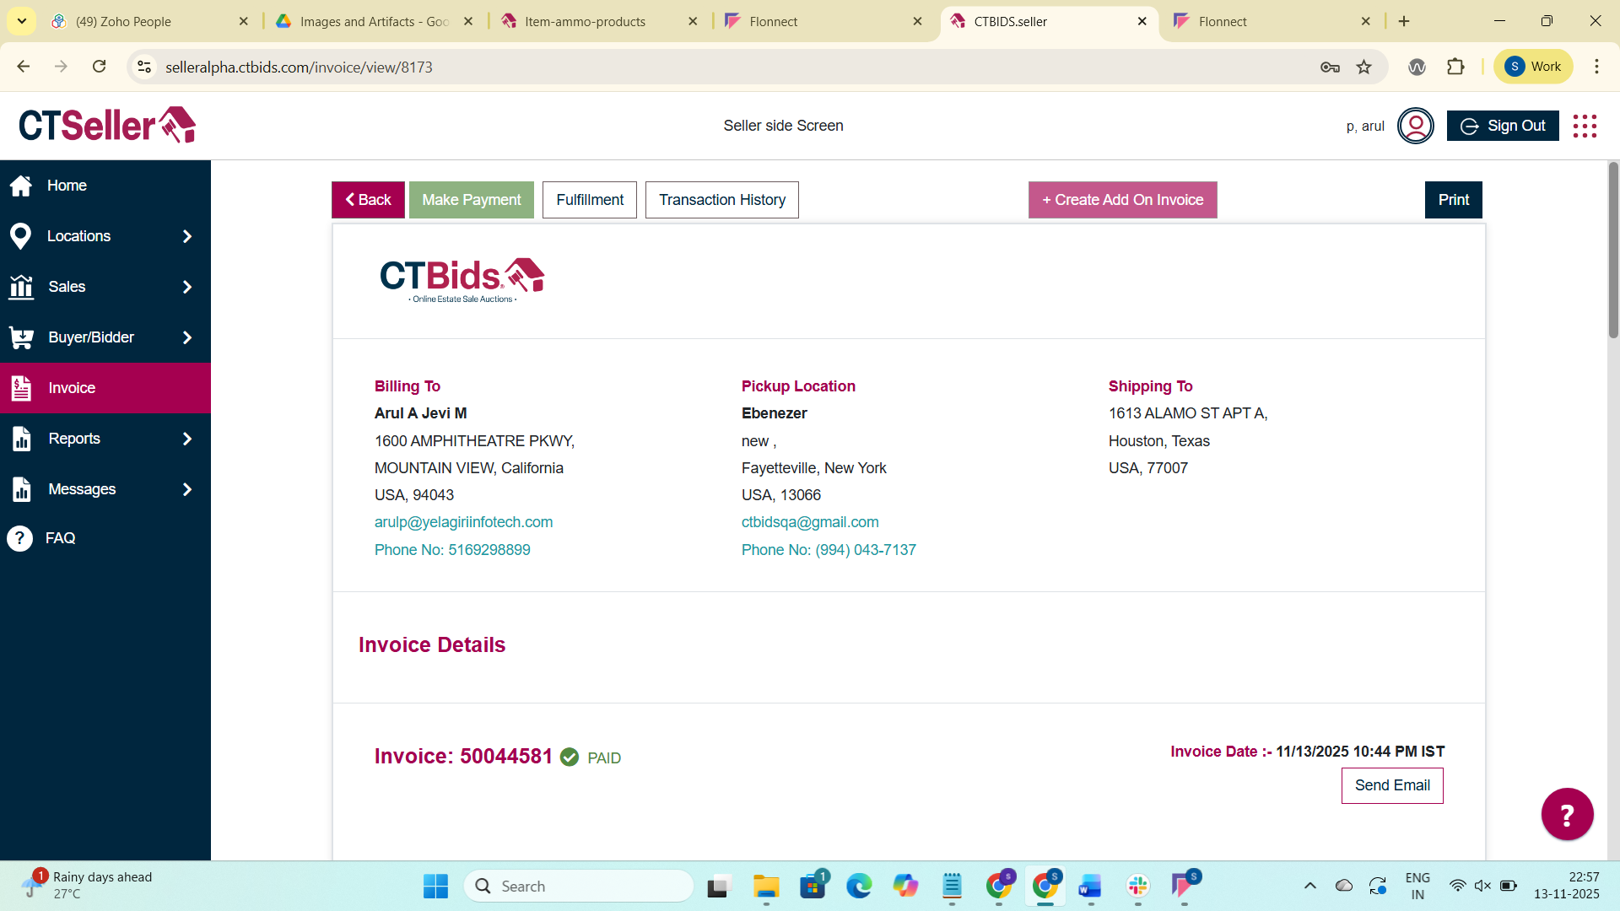1620x911 pixels.
Task: Expand the Locations sidebar menu
Action: click(187, 236)
